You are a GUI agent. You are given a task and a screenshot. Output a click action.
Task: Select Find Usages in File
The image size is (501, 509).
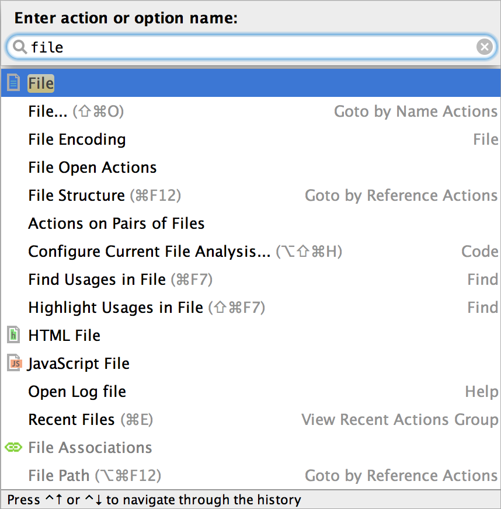[97, 280]
